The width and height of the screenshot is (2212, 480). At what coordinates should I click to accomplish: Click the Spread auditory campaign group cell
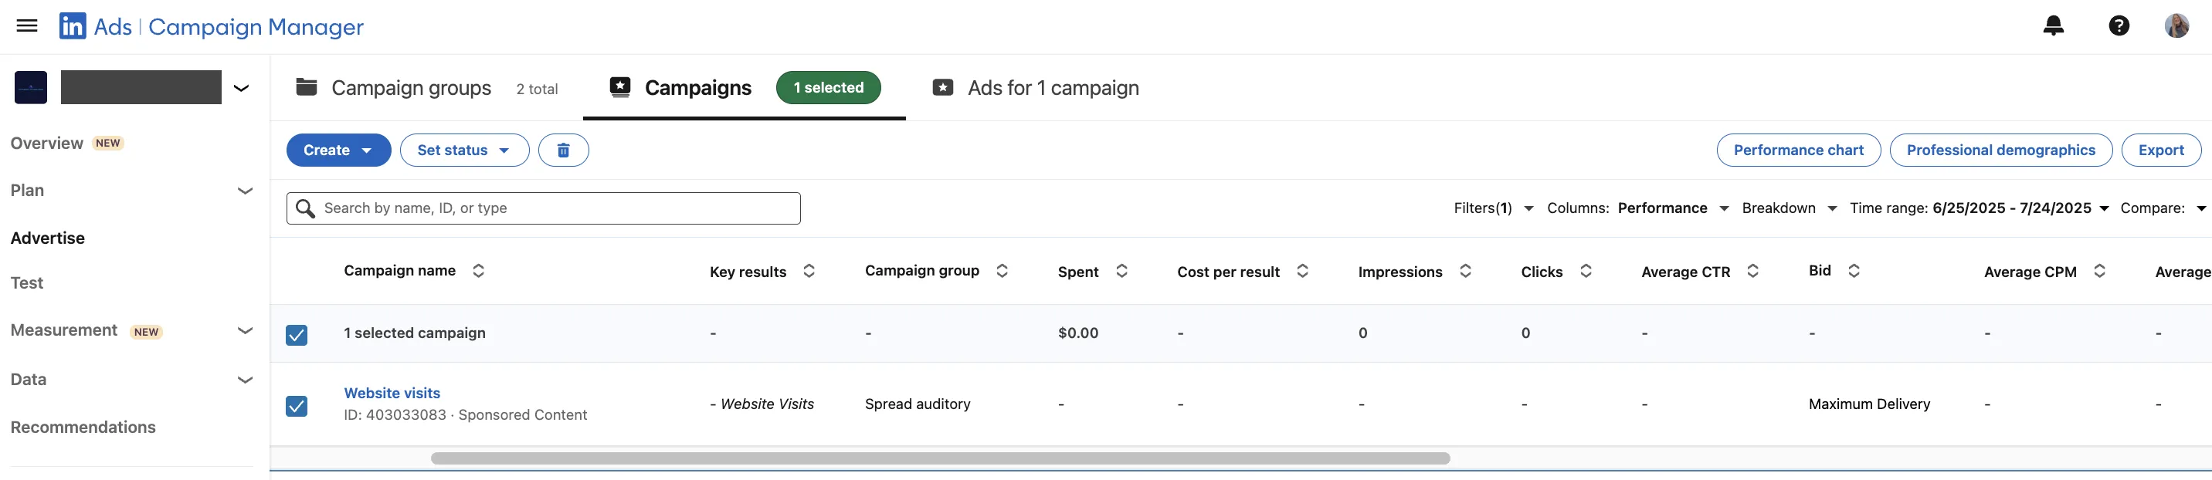[917, 404]
